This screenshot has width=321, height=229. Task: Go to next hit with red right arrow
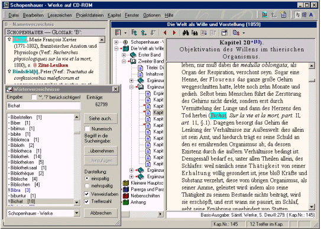click(x=174, y=32)
